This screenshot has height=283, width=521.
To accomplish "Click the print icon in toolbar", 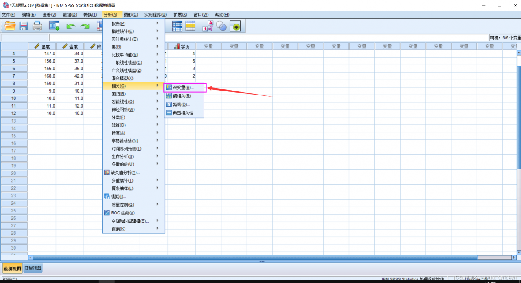I will tap(37, 26).
